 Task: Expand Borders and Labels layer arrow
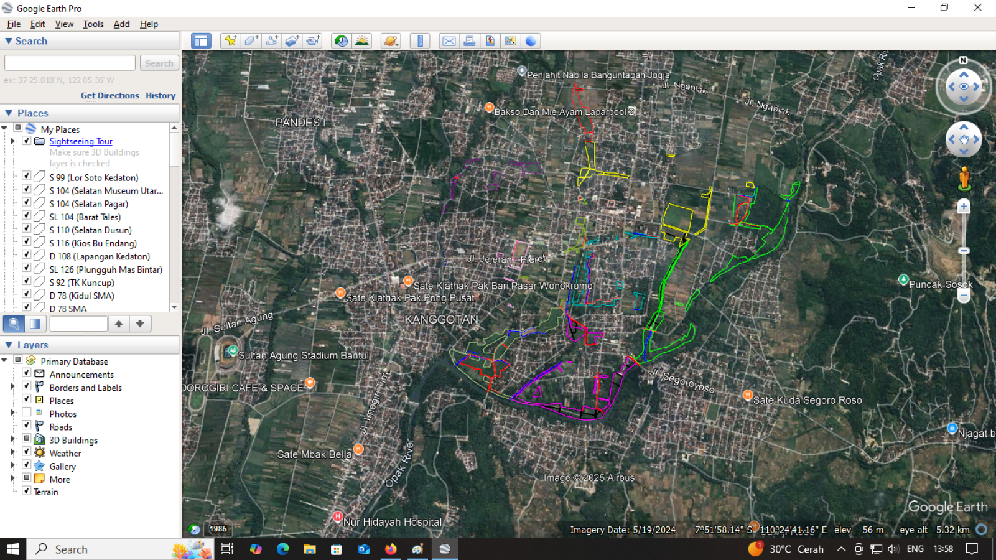[12, 386]
